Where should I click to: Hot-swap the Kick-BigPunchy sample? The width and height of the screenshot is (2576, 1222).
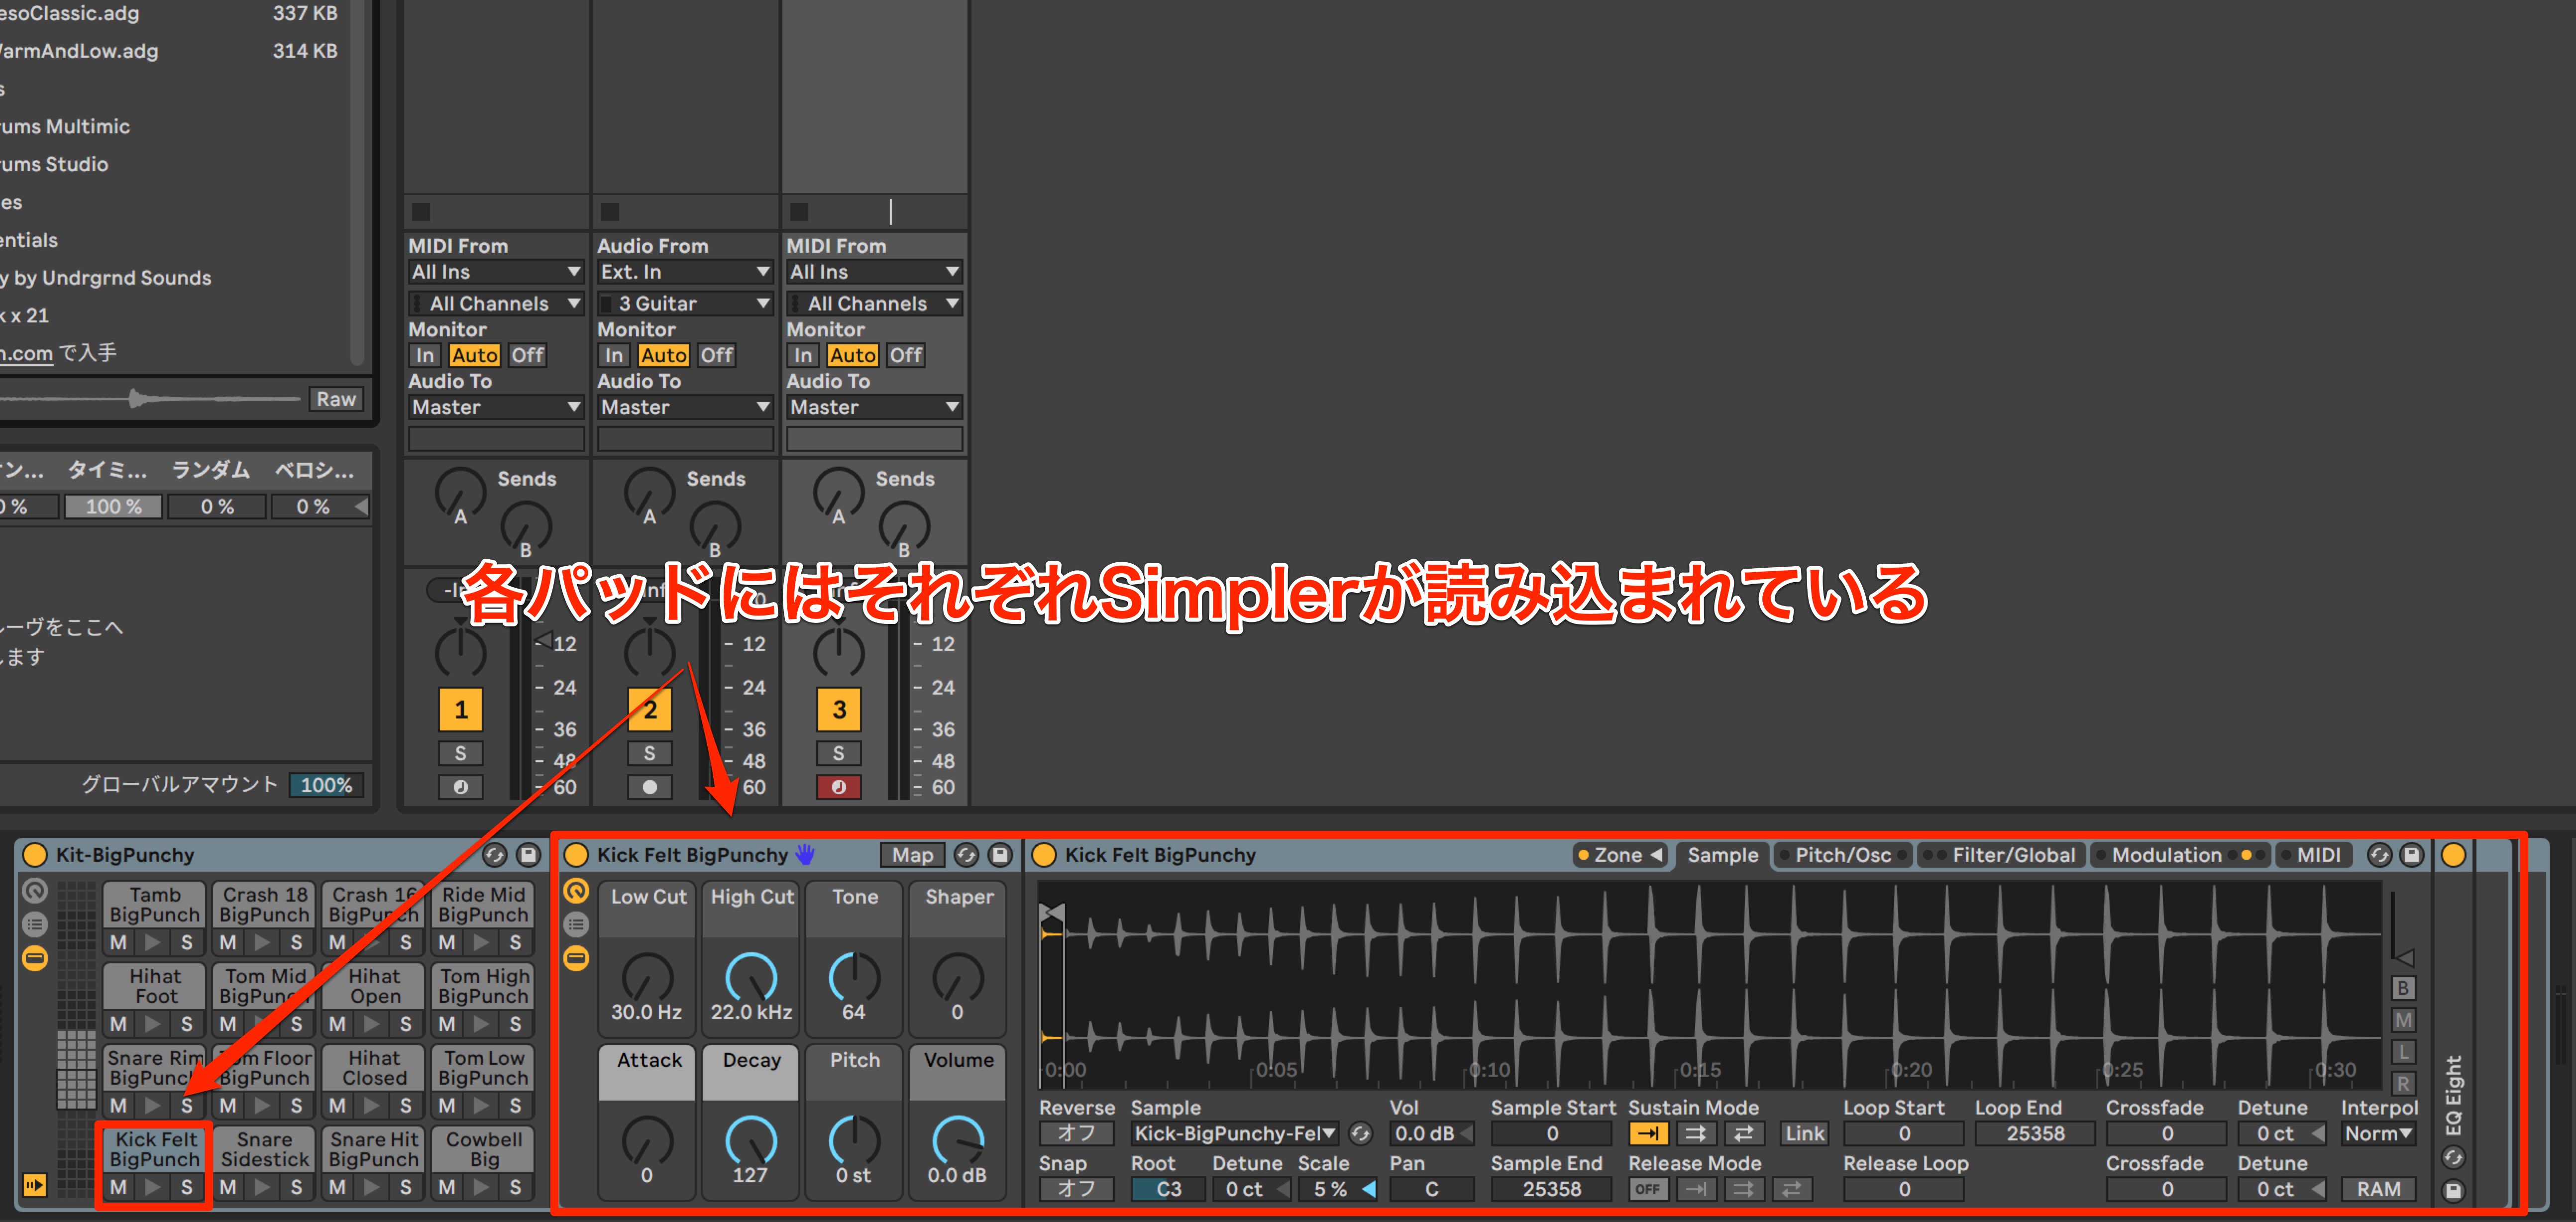(x=1361, y=1134)
